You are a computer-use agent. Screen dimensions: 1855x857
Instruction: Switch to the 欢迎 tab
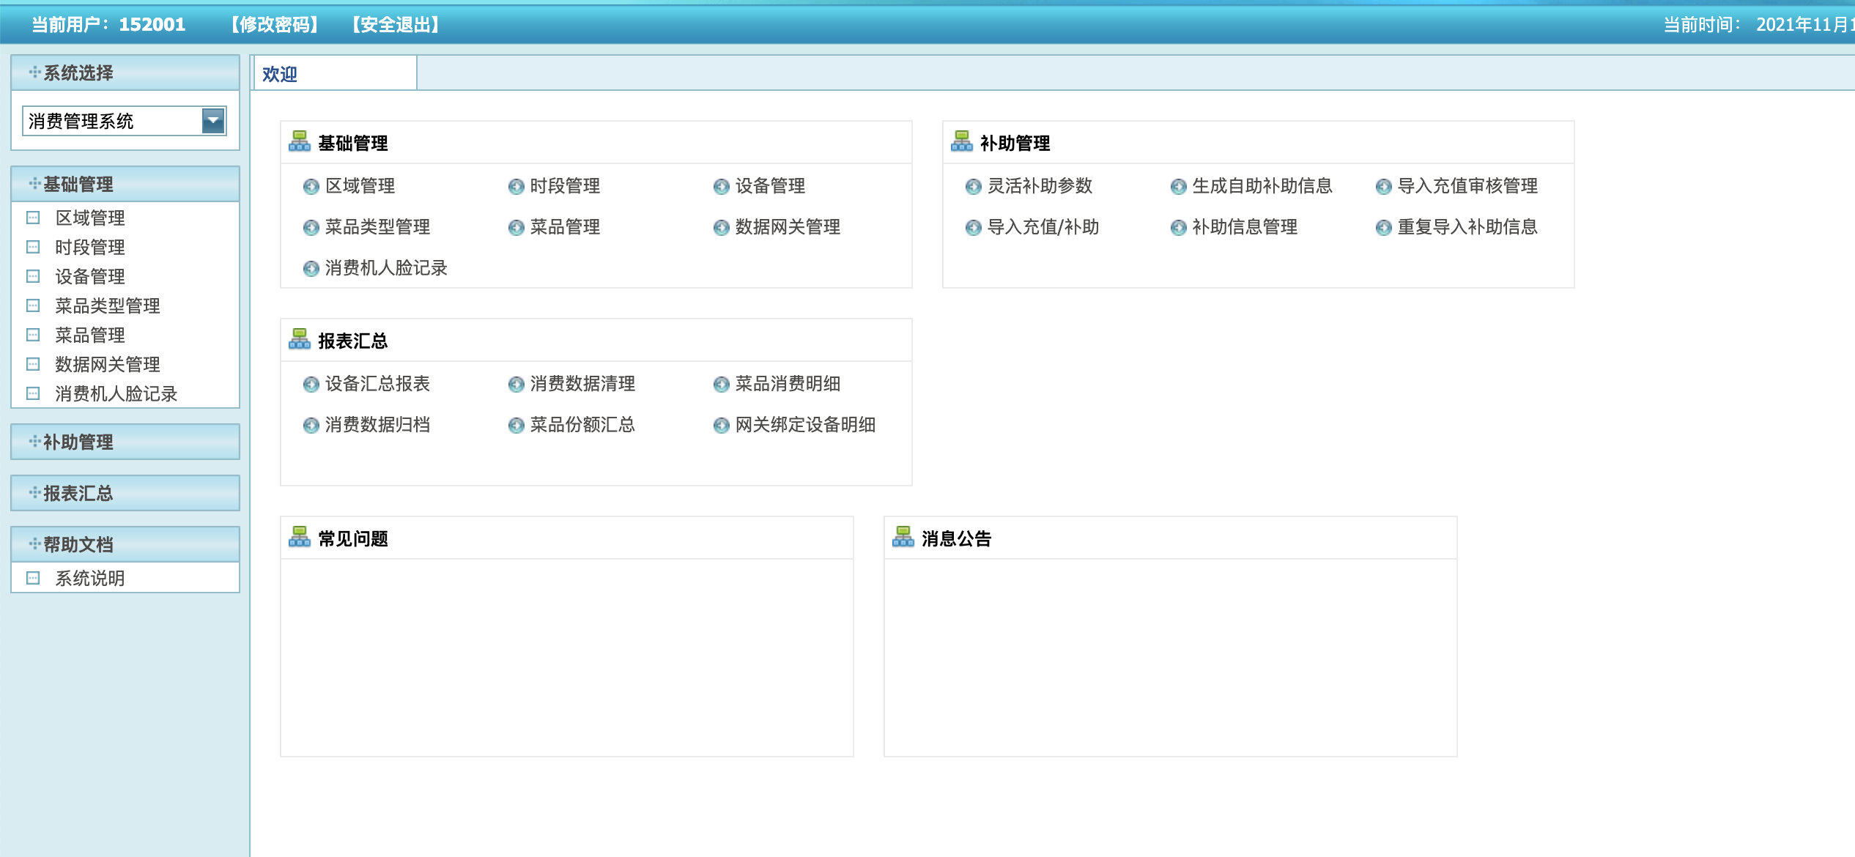click(x=336, y=74)
